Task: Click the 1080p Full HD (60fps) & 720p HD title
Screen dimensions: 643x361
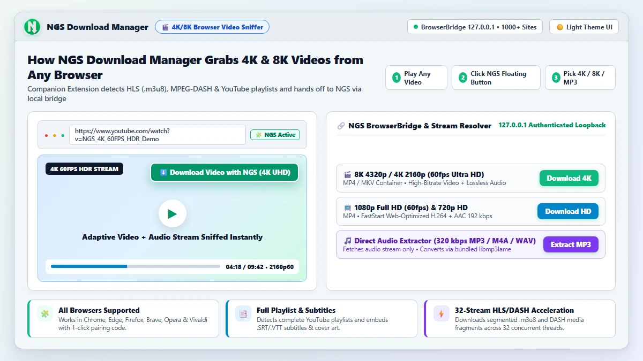Action: pos(411,208)
